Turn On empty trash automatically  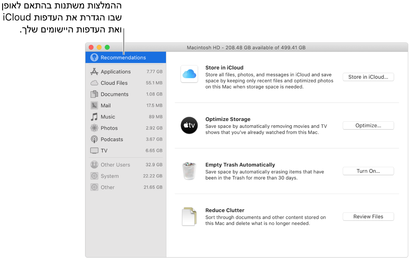368,171
